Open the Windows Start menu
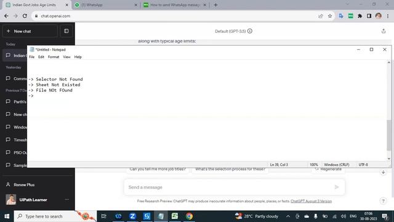The image size is (394, 222). coord(7,216)
